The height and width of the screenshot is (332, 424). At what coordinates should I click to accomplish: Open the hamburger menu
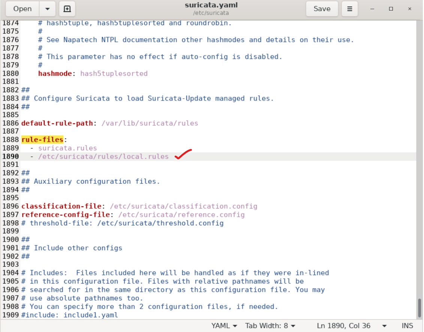(x=350, y=9)
